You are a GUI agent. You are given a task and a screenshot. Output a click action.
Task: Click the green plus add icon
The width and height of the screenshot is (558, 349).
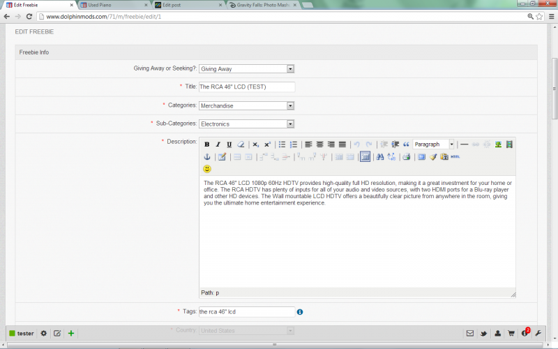click(71, 334)
